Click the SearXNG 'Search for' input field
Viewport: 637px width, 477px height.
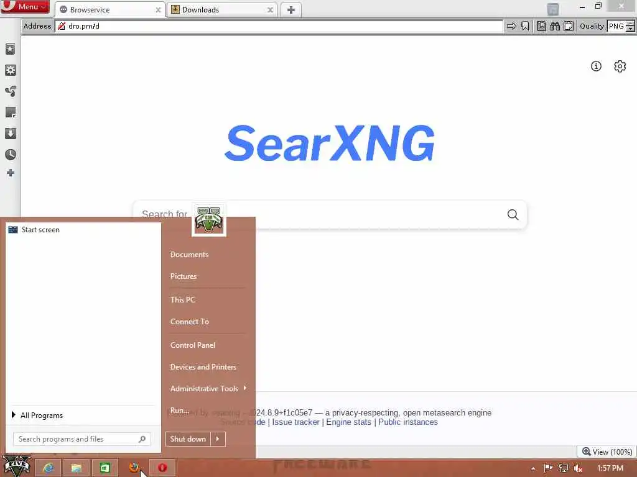point(329,214)
